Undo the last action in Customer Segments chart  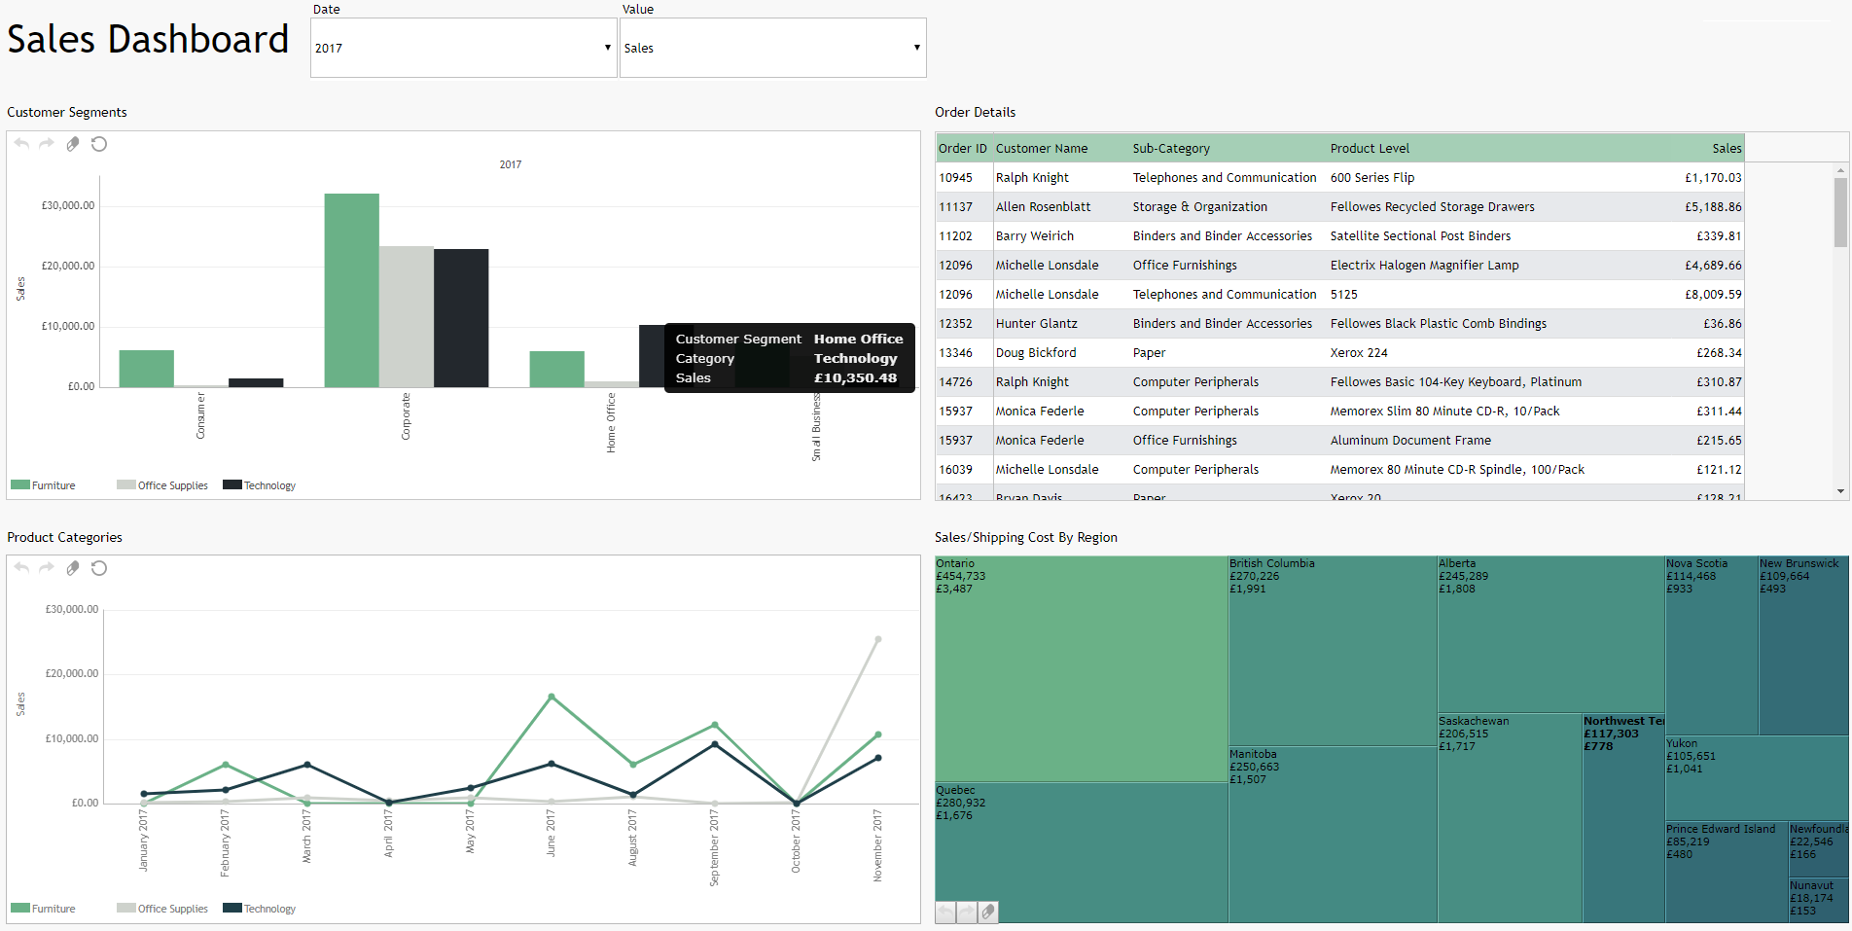click(x=21, y=143)
